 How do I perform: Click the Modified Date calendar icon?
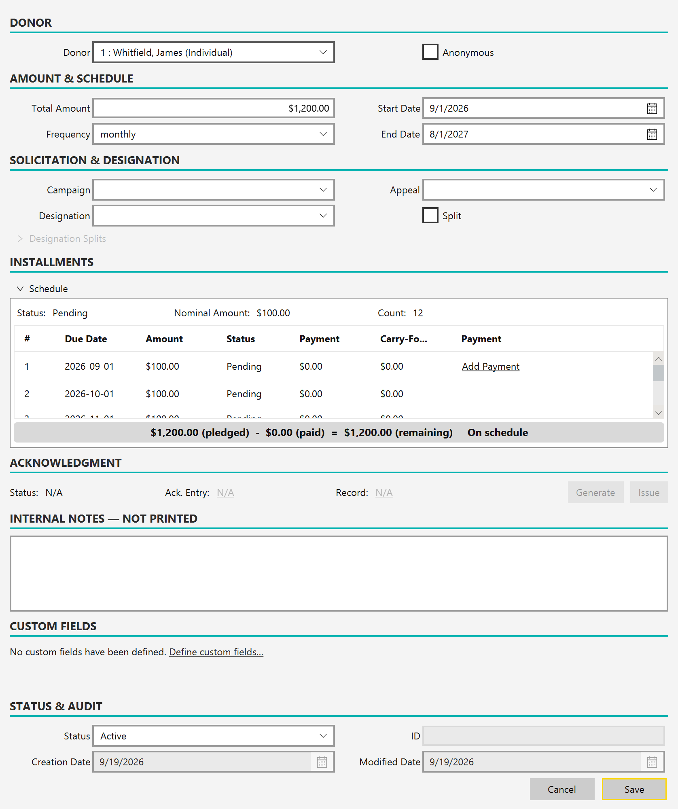tap(652, 762)
